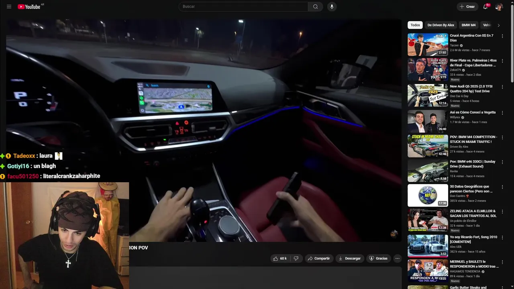Open Crucé Argentina Con 0$ thumbnail
Screen dimensions: 514x289
(428, 44)
